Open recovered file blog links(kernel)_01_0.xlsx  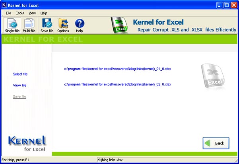118,69
